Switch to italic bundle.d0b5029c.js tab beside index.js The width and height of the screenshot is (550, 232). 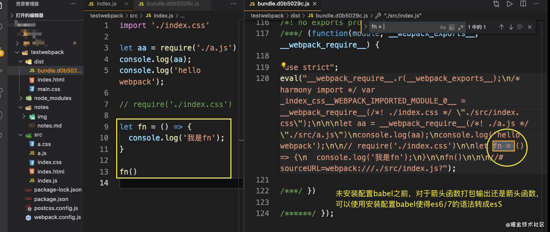pyautogui.click(x=173, y=4)
